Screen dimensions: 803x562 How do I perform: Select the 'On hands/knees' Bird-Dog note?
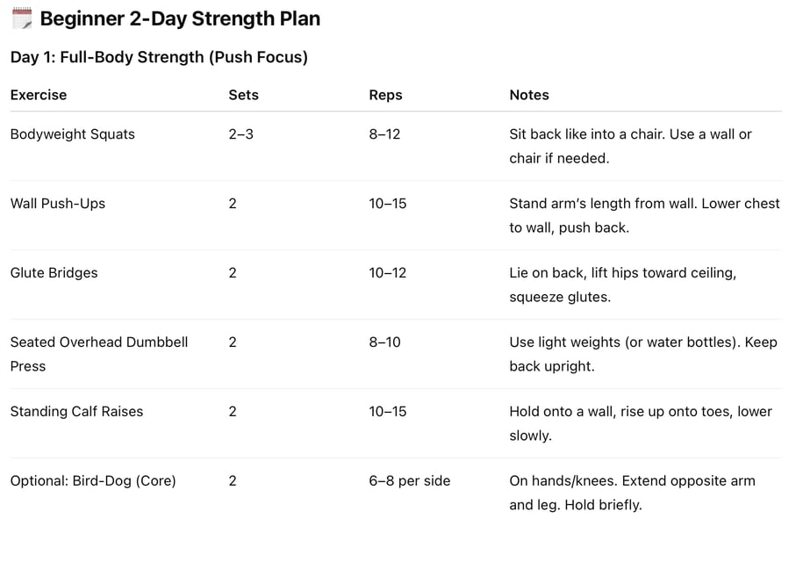point(632,493)
